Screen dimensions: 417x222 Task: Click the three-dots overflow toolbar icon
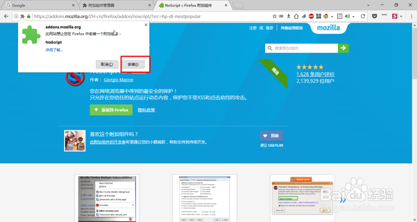[384, 15]
